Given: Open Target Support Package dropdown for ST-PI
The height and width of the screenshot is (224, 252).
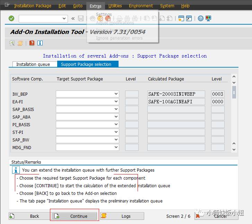Looking at the screenshot, I should click(x=116, y=132).
